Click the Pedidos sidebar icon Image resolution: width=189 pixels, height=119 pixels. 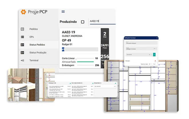(23, 29)
